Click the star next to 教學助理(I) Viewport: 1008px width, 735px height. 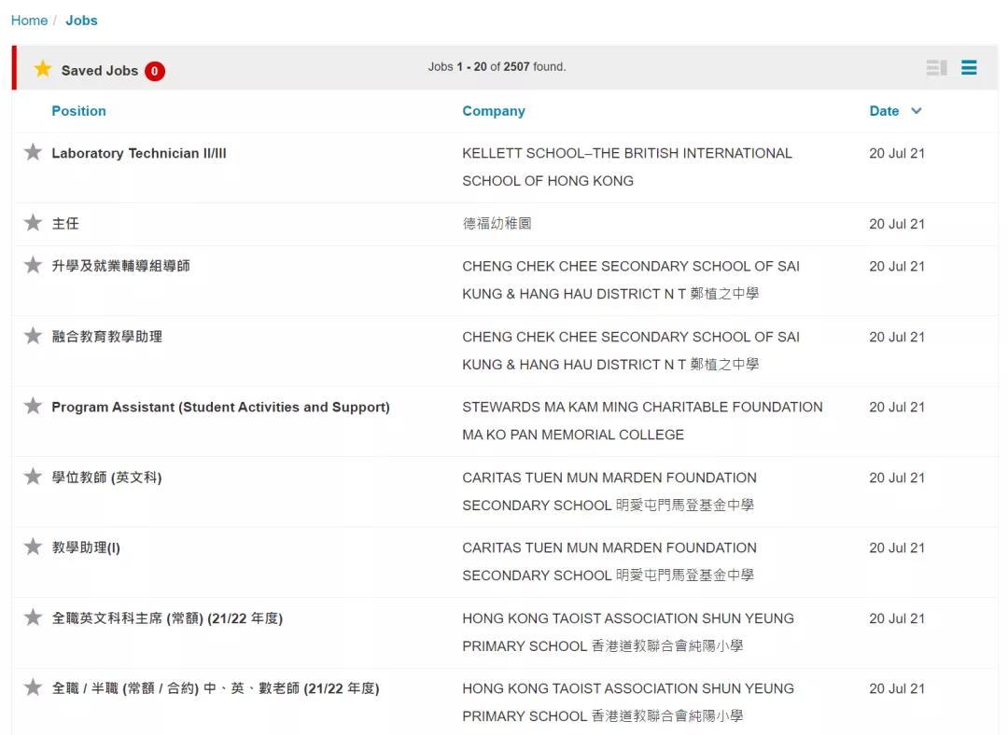(x=33, y=548)
